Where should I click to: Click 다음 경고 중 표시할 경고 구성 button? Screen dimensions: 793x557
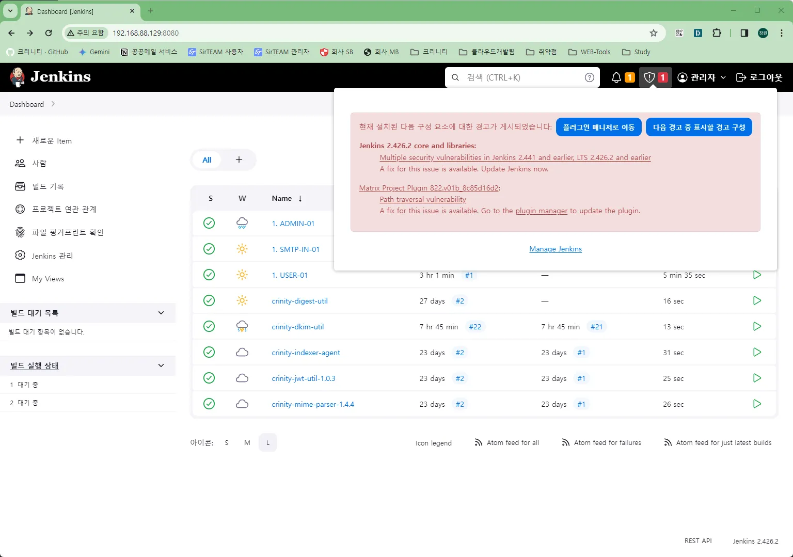coord(699,127)
